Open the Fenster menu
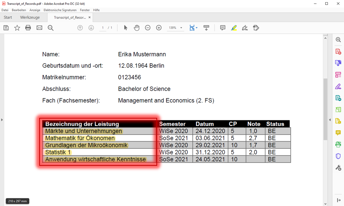This screenshot has height=206, width=344. (85, 10)
